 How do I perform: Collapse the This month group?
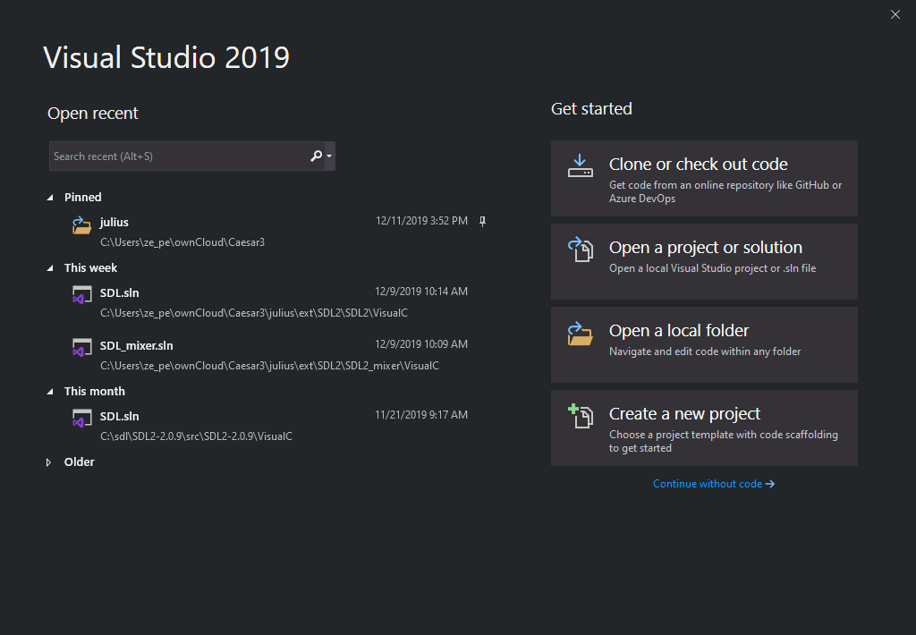[50, 392]
